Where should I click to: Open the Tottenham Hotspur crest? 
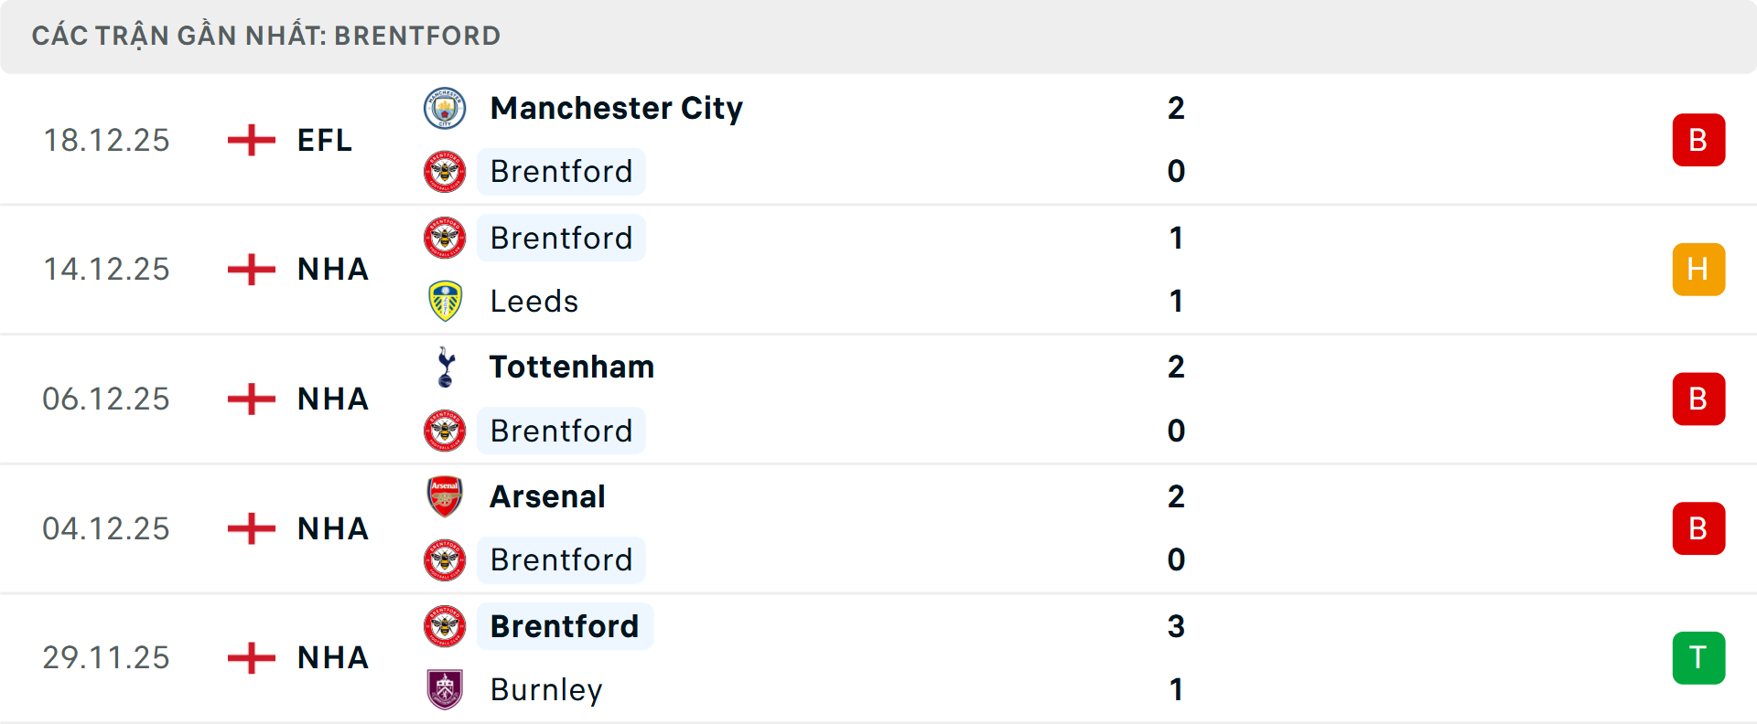pyautogui.click(x=446, y=367)
